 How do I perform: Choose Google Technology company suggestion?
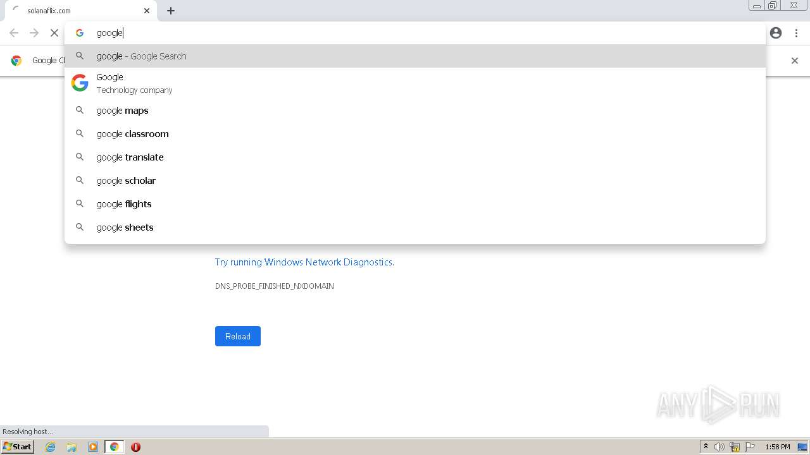tap(415, 83)
